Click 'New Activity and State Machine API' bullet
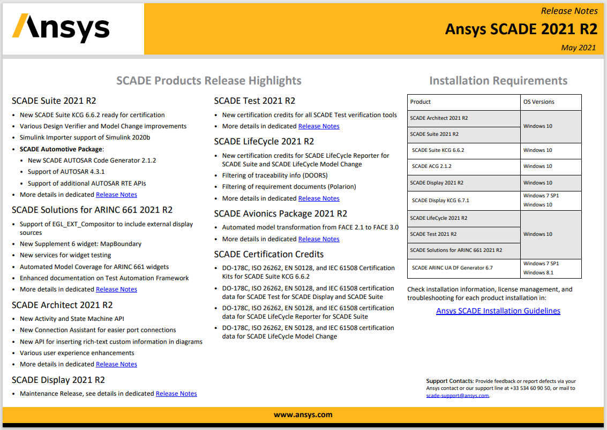607x430 pixels. click(x=72, y=319)
